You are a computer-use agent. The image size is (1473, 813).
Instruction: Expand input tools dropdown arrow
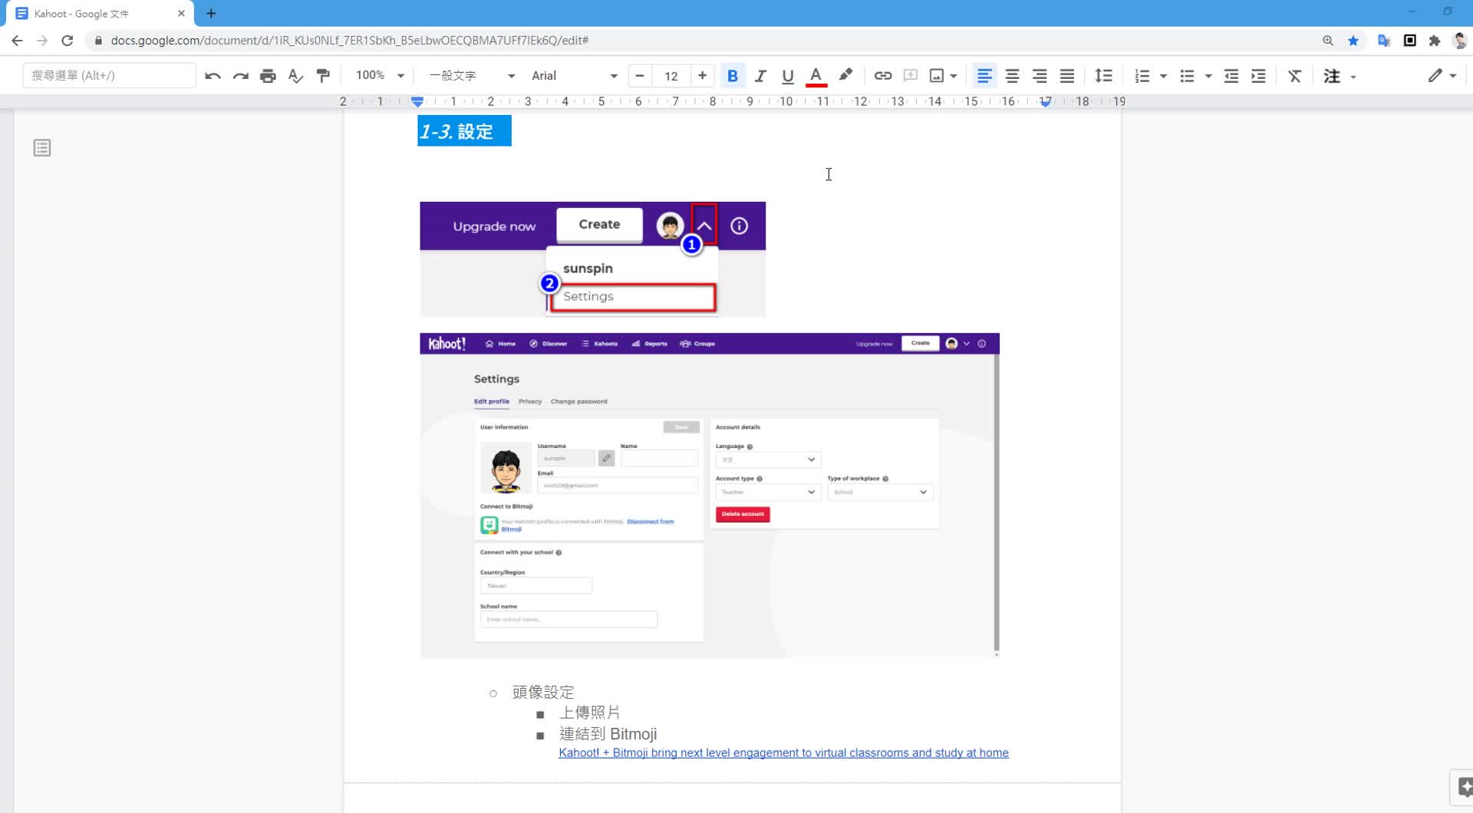pos(1353,76)
